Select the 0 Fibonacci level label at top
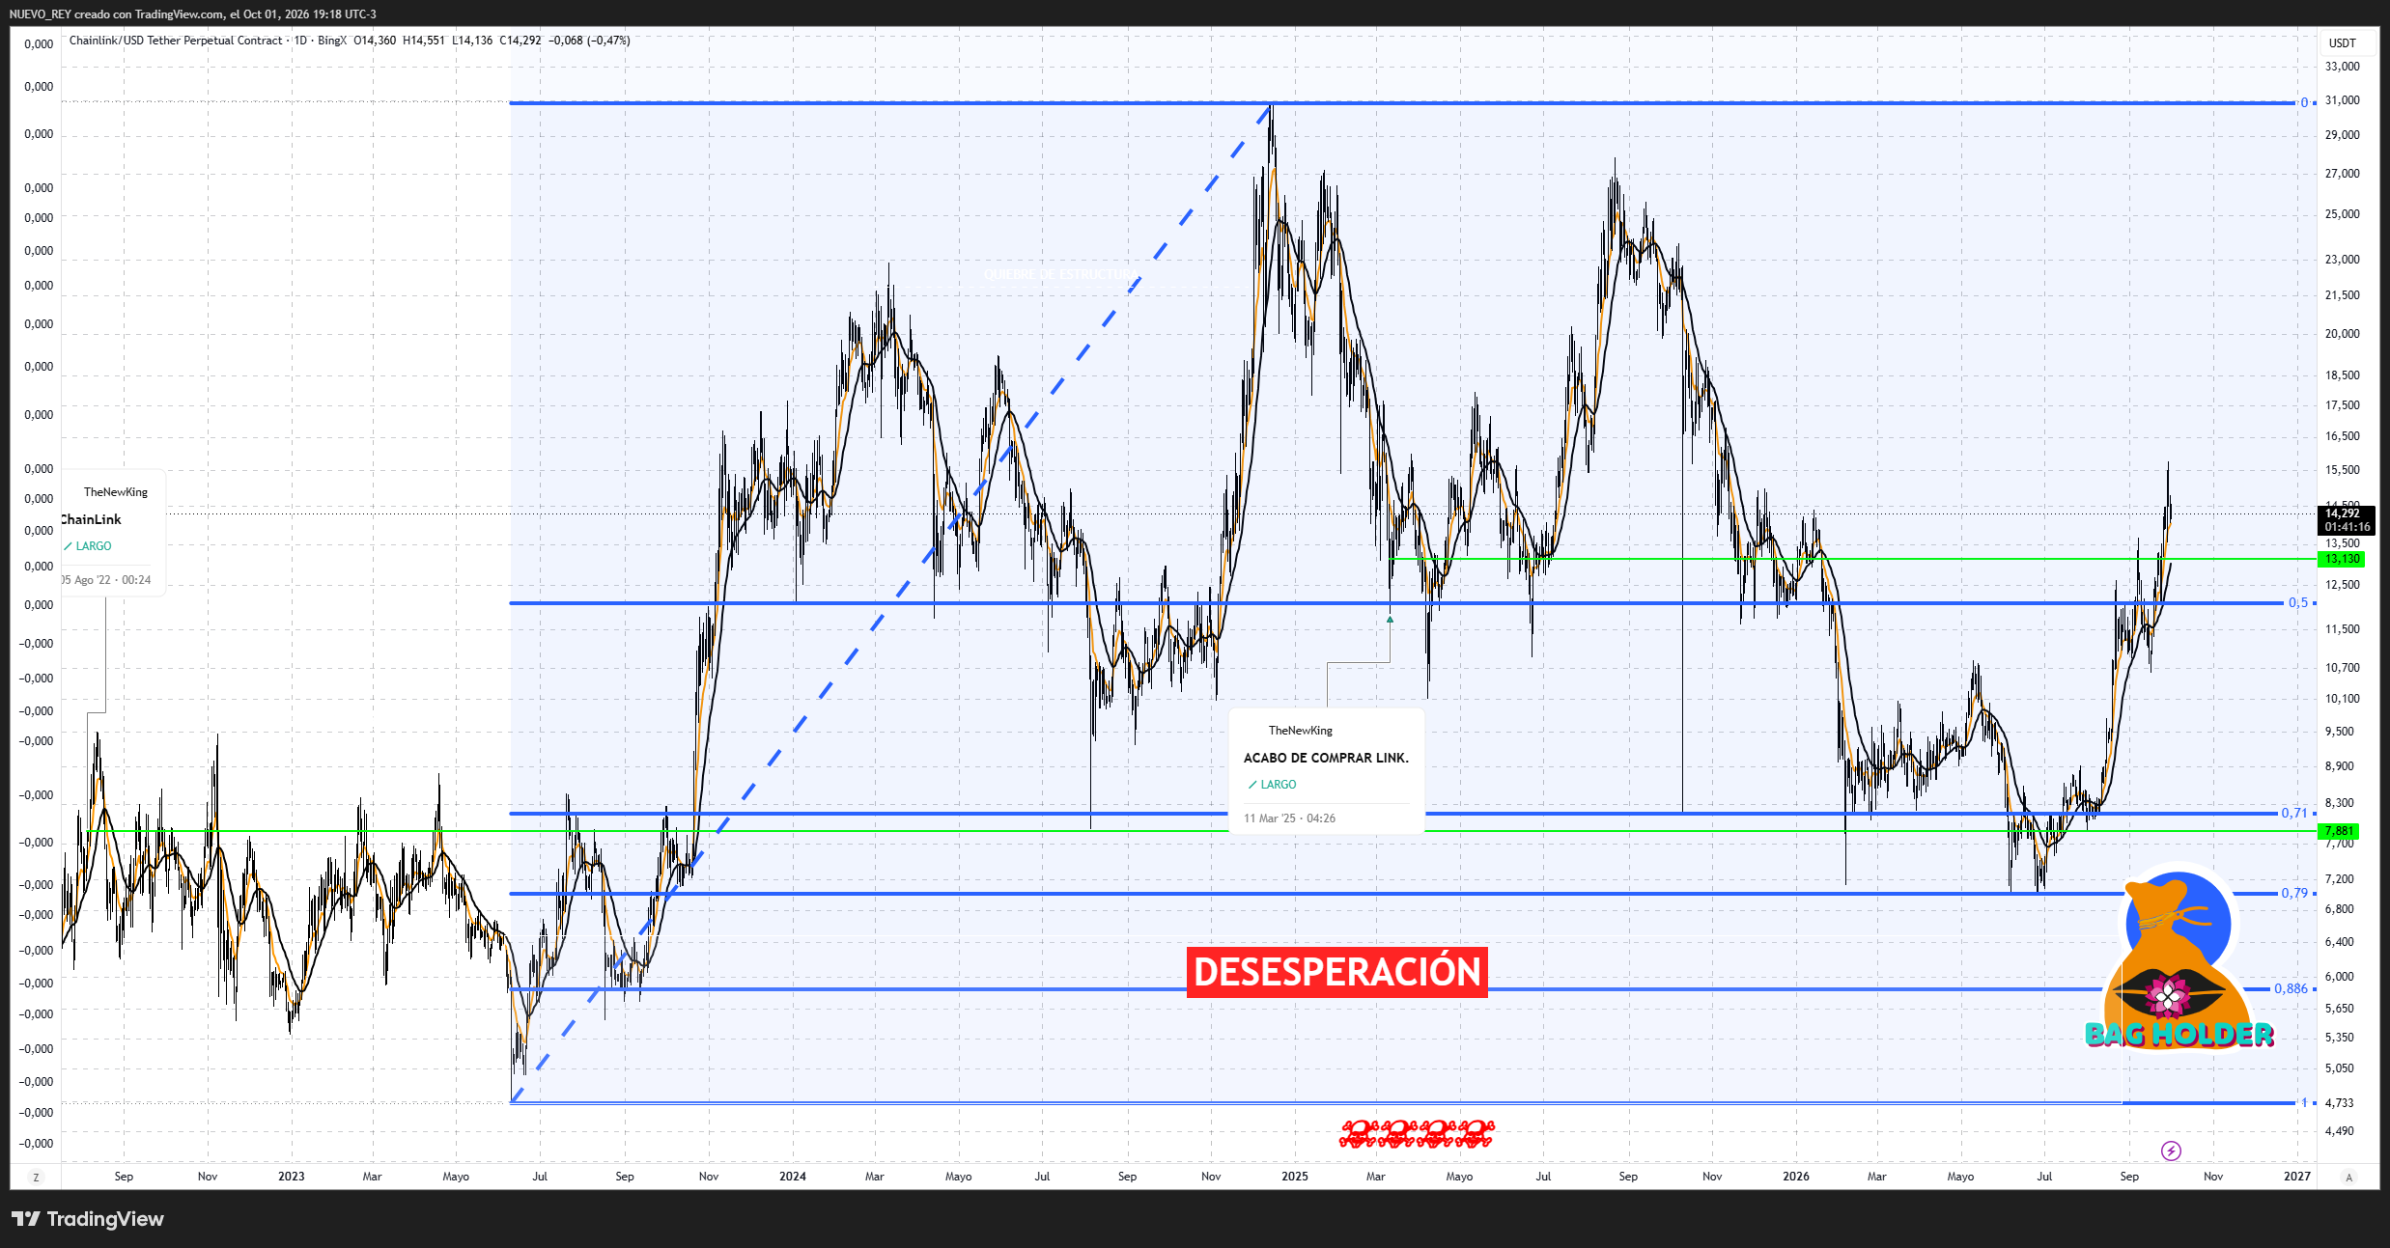This screenshot has height=1248, width=2390. click(x=2304, y=103)
